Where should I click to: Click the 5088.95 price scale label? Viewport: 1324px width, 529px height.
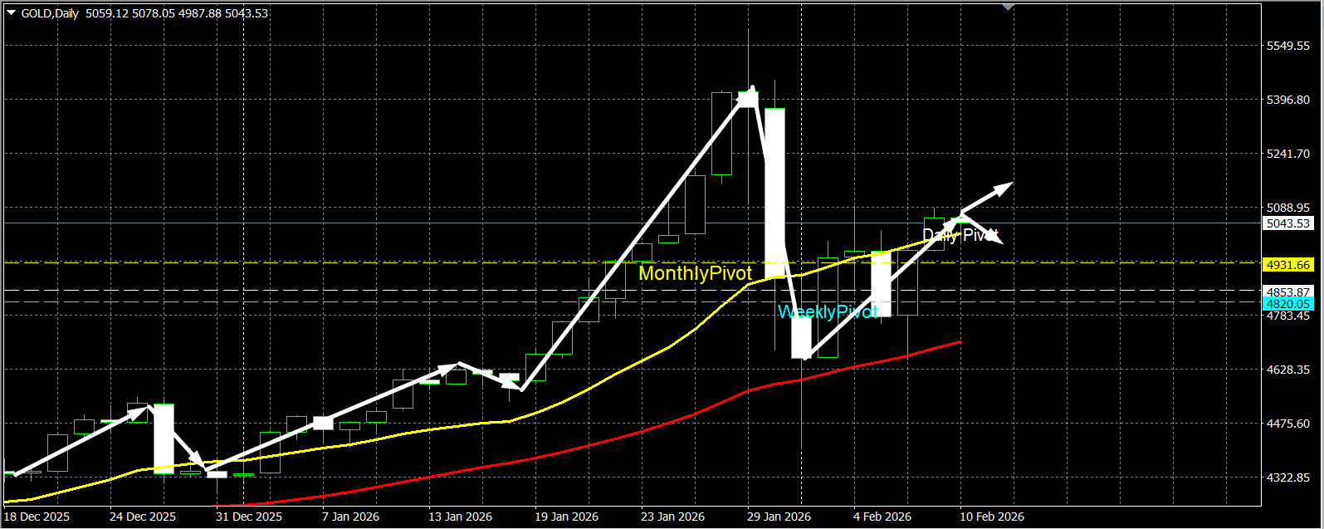pos(1288,208)
